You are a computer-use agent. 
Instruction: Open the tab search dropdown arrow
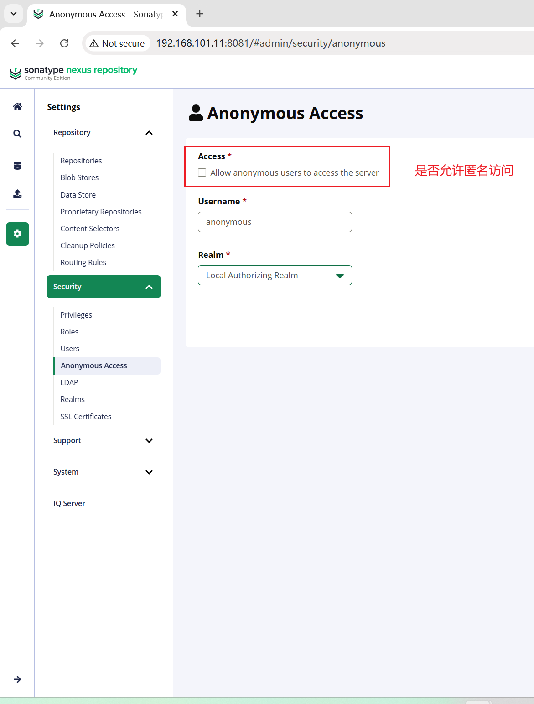click(14, 14)
